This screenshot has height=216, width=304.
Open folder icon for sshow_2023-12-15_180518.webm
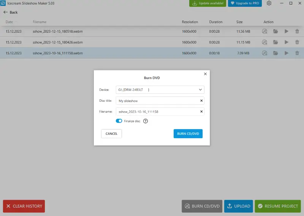pos(275,31)
